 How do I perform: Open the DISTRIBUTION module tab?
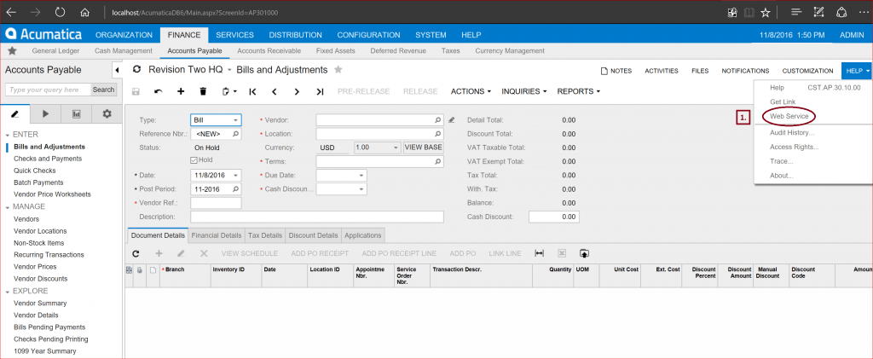(295, 34)
